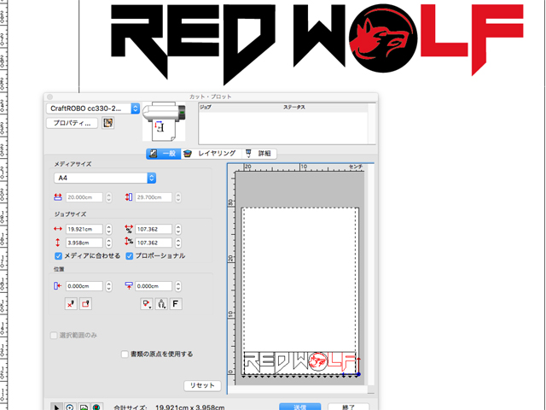Click the vertical position offset field
The height and width of the screenshot is (410, 546).
pyautogui.click(x=154, y=286)
